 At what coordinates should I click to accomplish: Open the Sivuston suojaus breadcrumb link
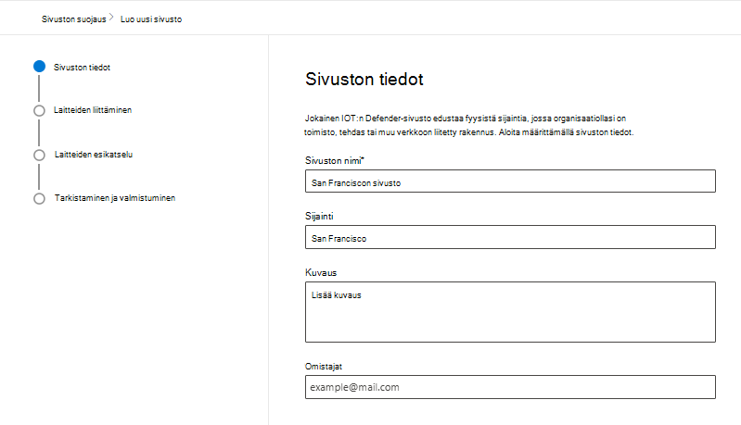(x=73, y=19)
